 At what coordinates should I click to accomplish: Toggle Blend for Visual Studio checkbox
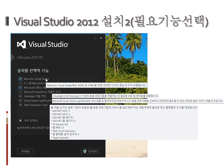21,79
